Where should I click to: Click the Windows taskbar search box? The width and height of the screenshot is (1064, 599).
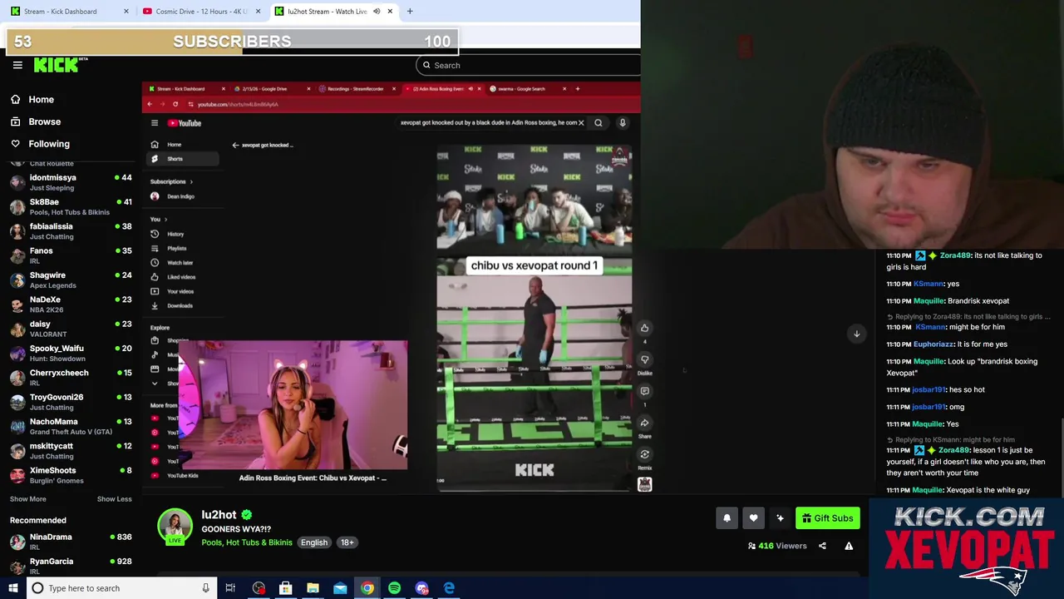(x=123, y=588)
